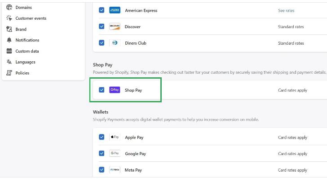This screenshot has height=181, width=327.
Task: Click Standard rates text for Diners Club
Action: tap(291, 43)
